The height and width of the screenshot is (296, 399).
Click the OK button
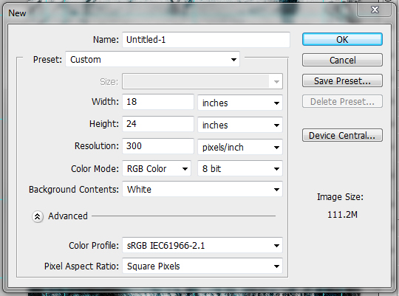click(342, 39)
